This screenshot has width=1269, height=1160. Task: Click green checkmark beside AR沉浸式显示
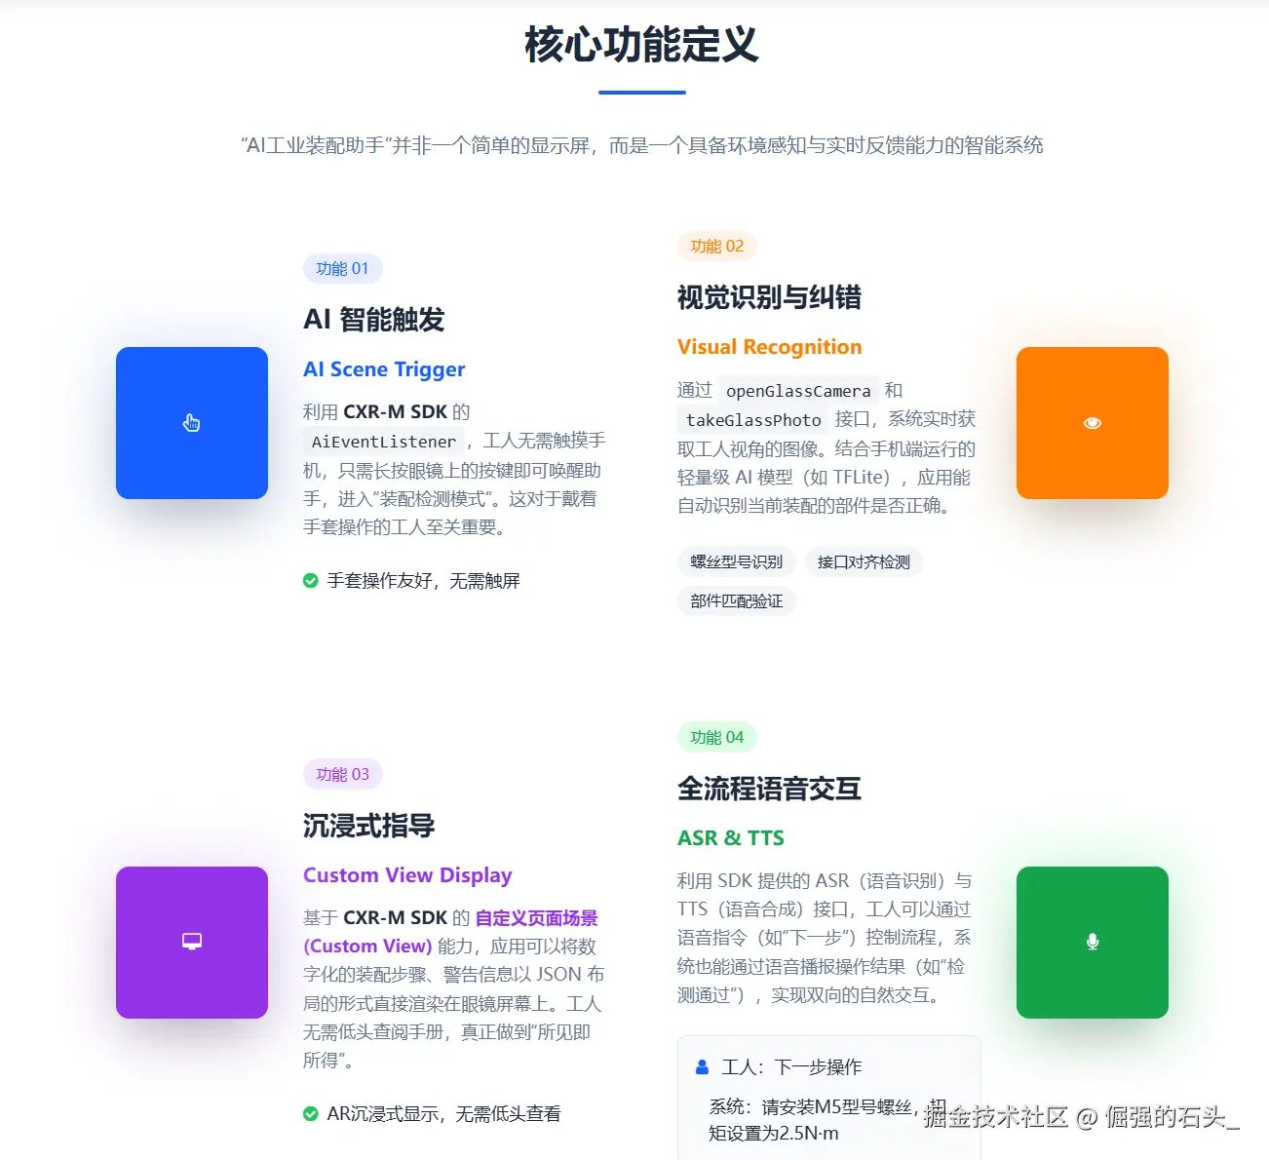coord(311,1114)
